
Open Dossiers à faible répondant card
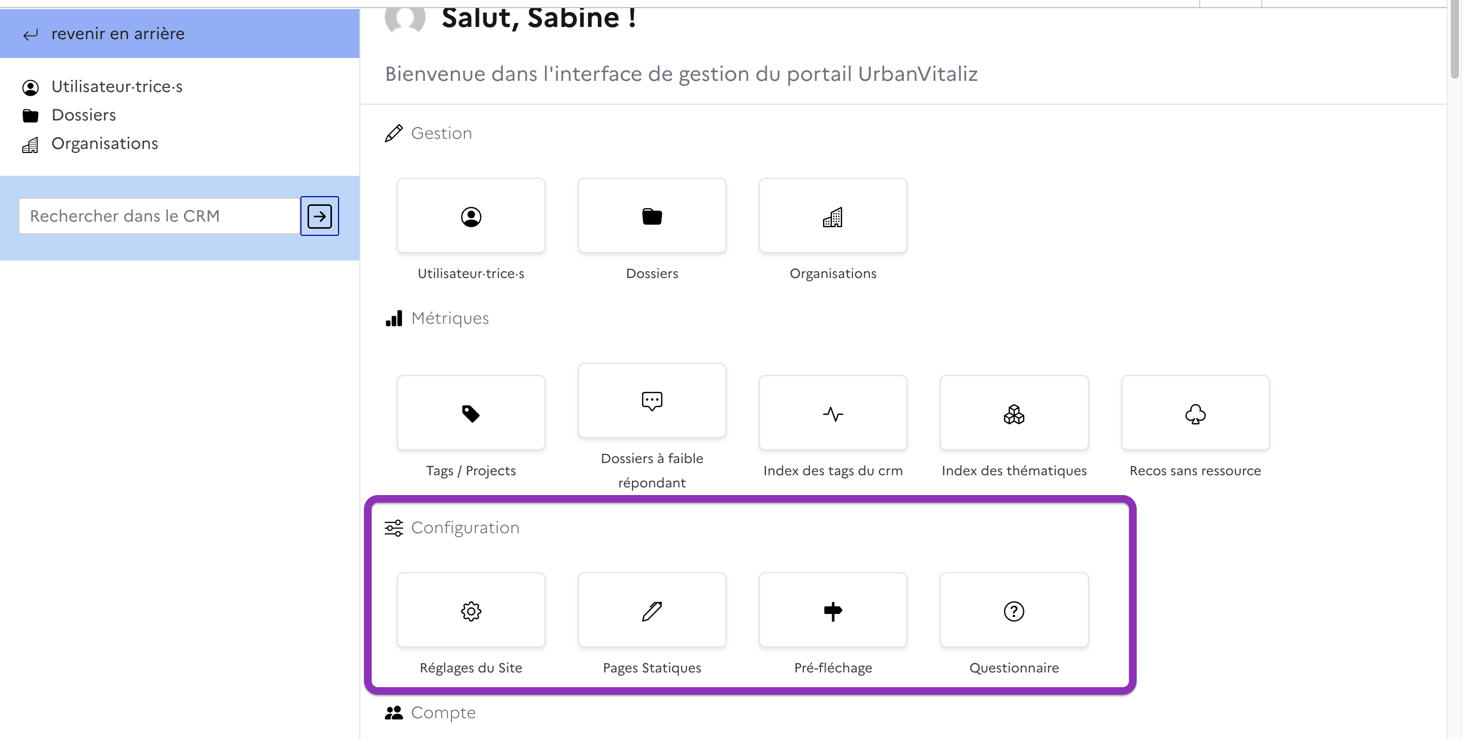tap(652, 401)
